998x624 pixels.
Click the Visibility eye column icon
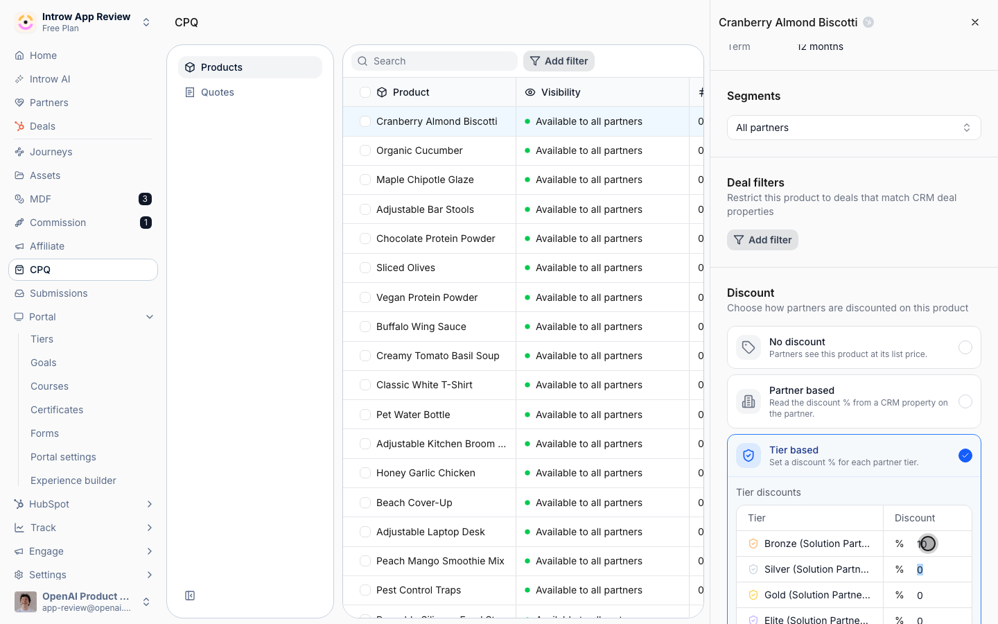[x=530, y=92]
